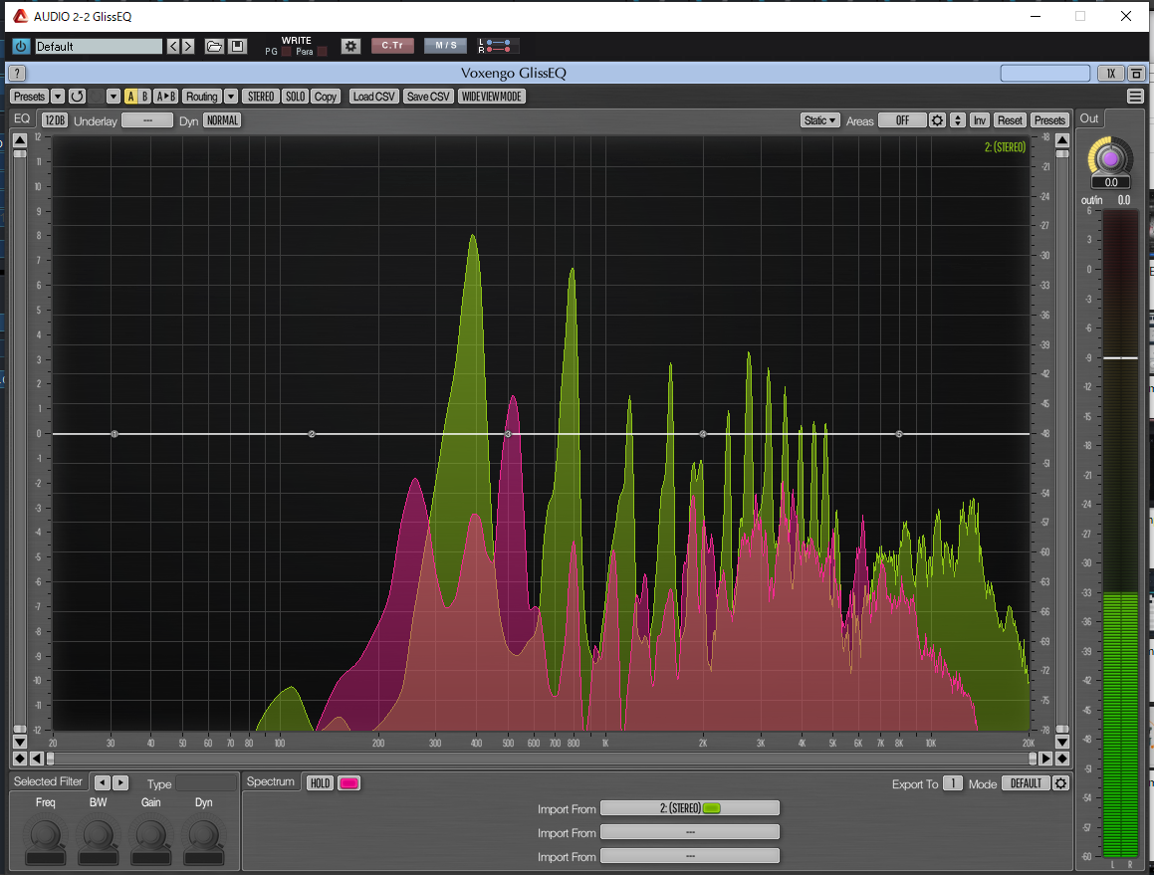Open the Areas OFF selector
This screenshot has width=1154, height=875.
(902, 120)
